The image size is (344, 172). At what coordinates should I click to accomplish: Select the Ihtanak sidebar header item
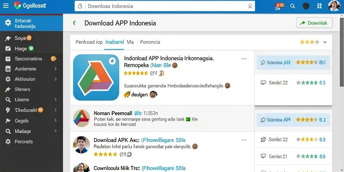pos(31,23)
